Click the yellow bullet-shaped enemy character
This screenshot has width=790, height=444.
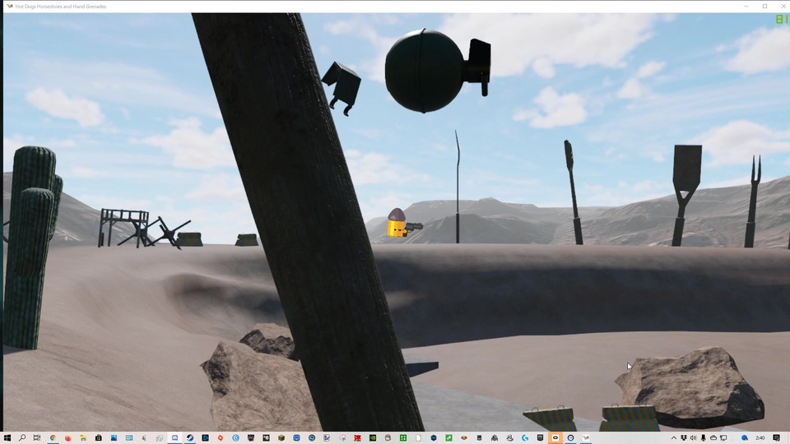pos(397,223)
